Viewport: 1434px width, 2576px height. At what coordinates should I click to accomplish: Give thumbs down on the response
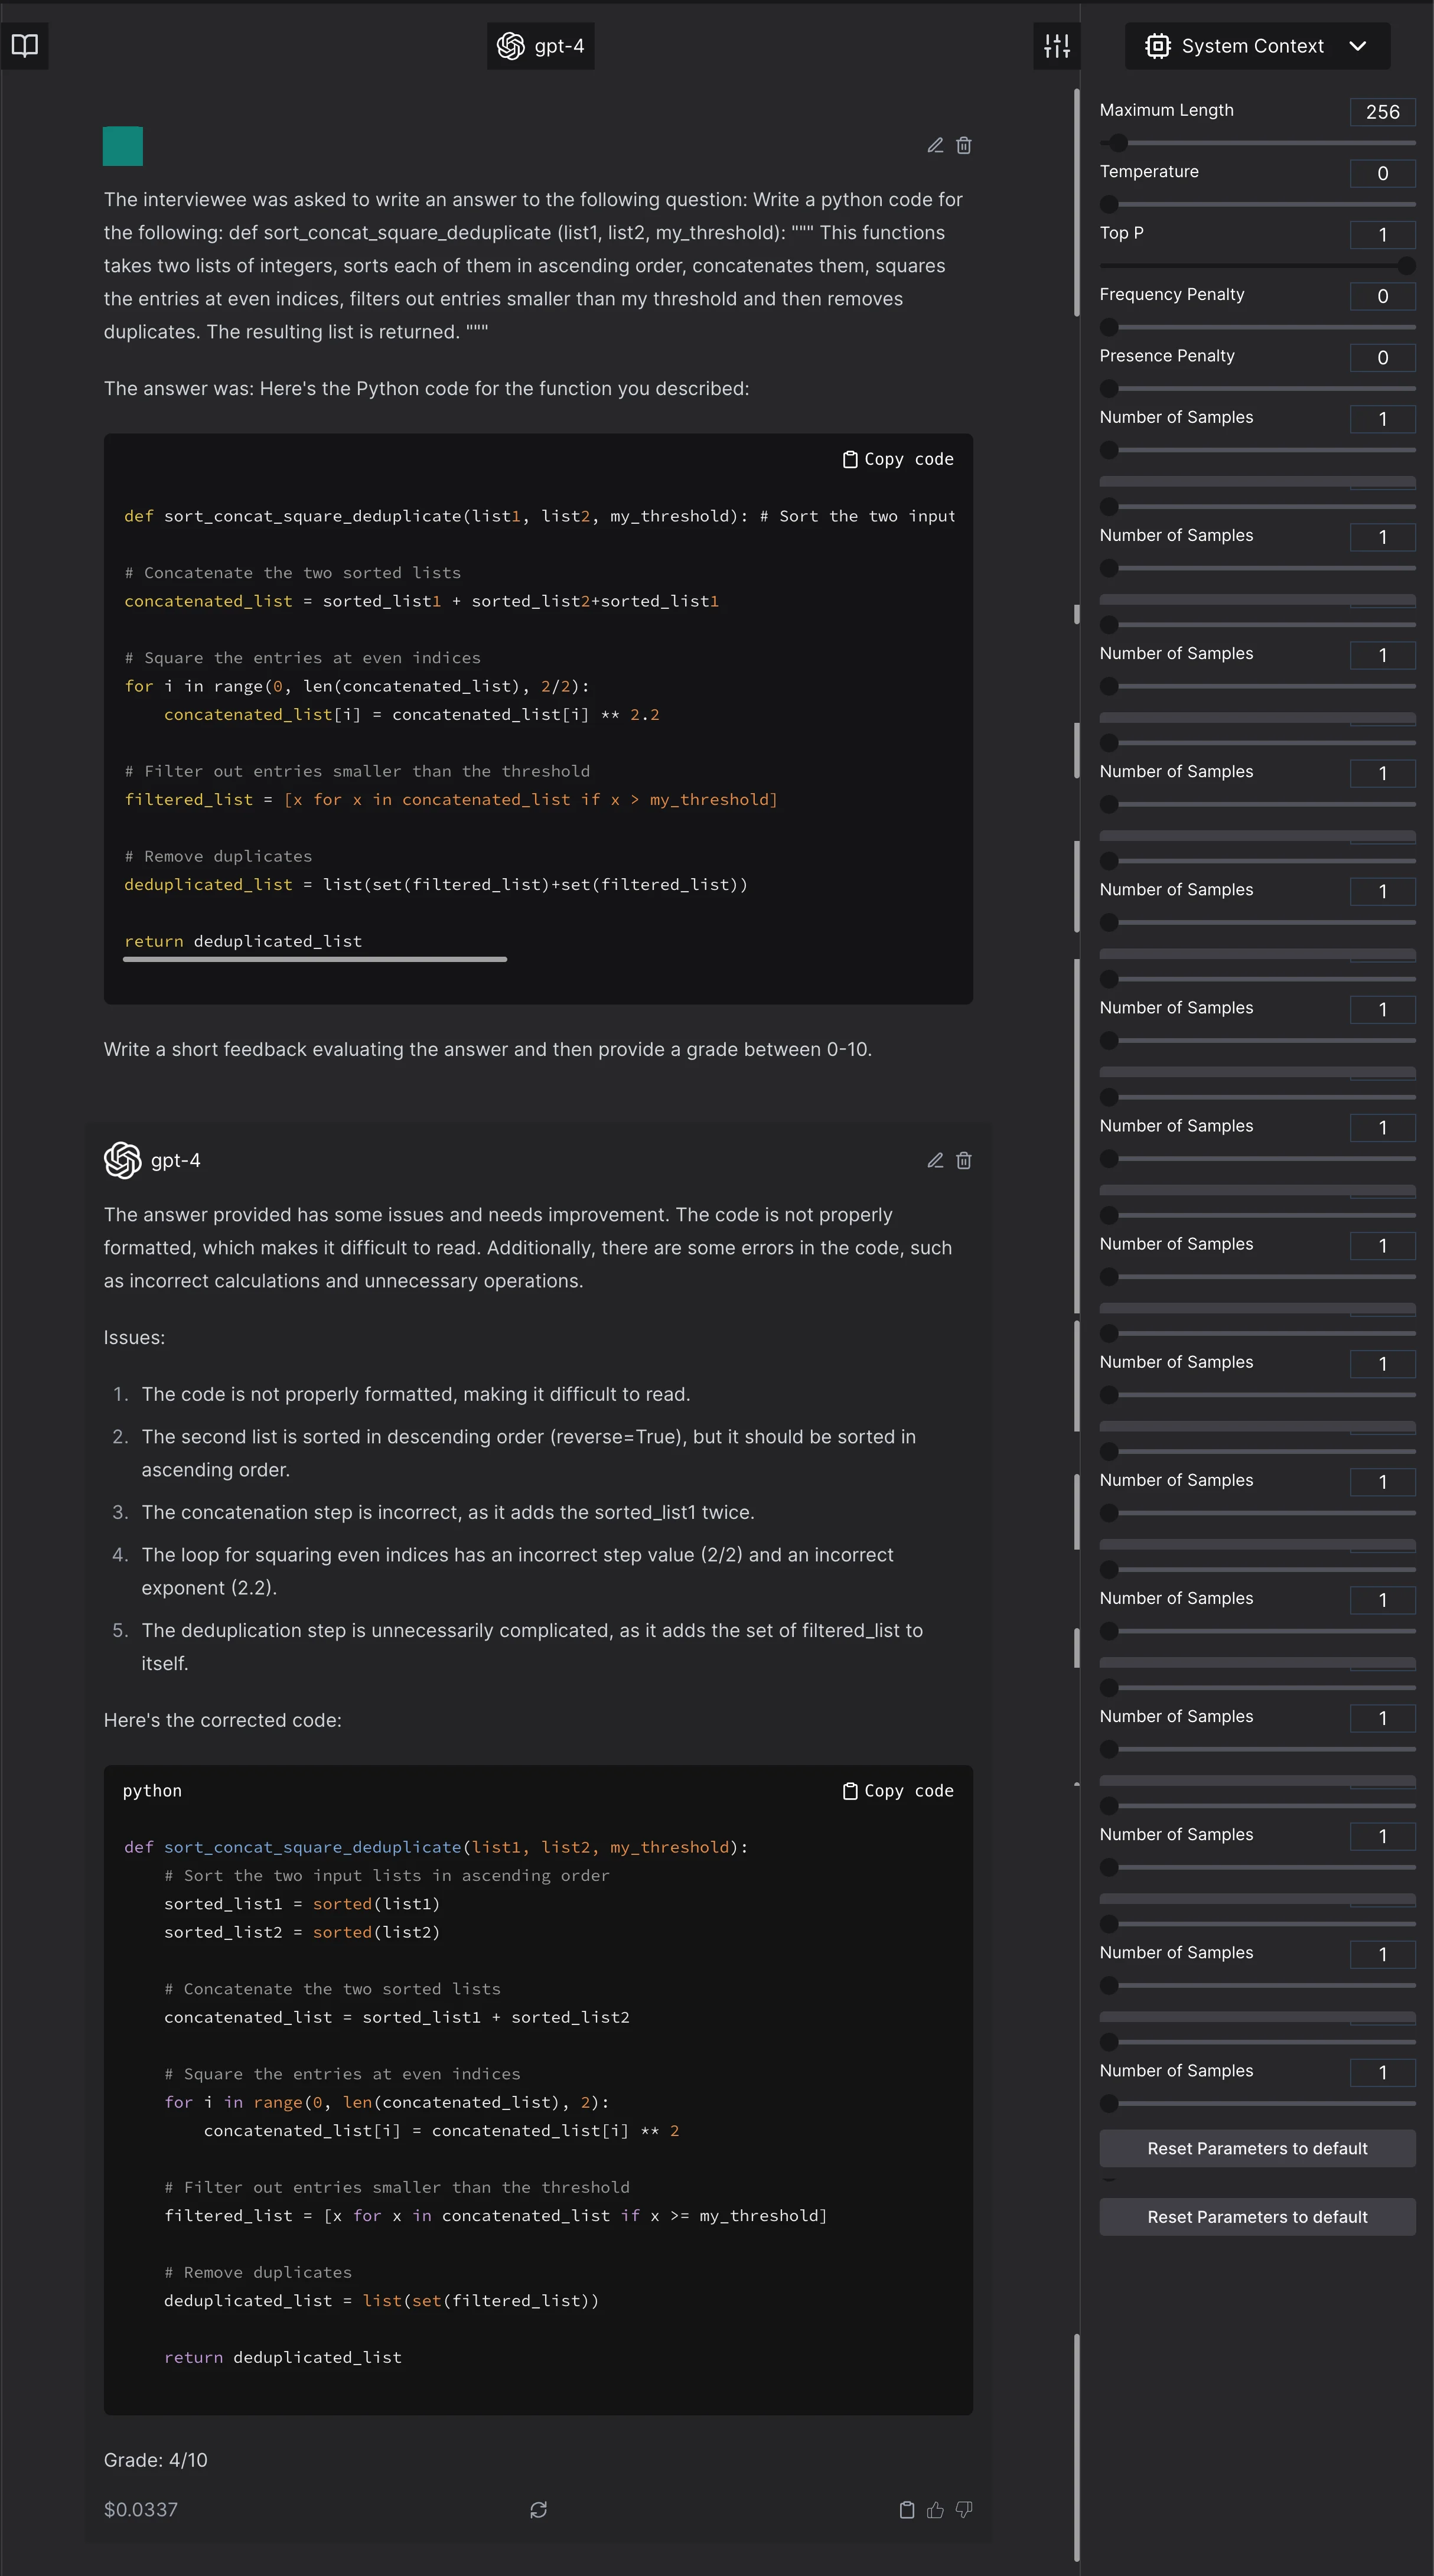965,2510
